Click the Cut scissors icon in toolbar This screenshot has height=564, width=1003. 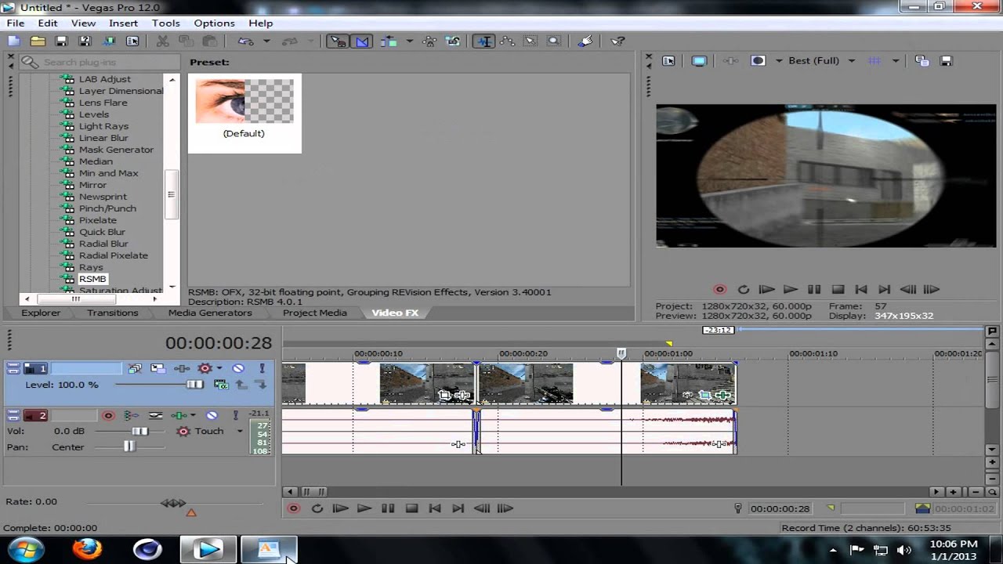pos(163,42)
